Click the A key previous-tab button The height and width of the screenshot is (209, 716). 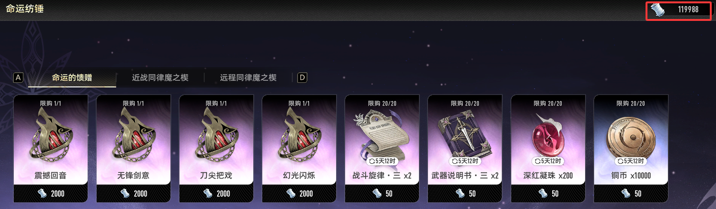pyautogui.click(x=18, y=77)
